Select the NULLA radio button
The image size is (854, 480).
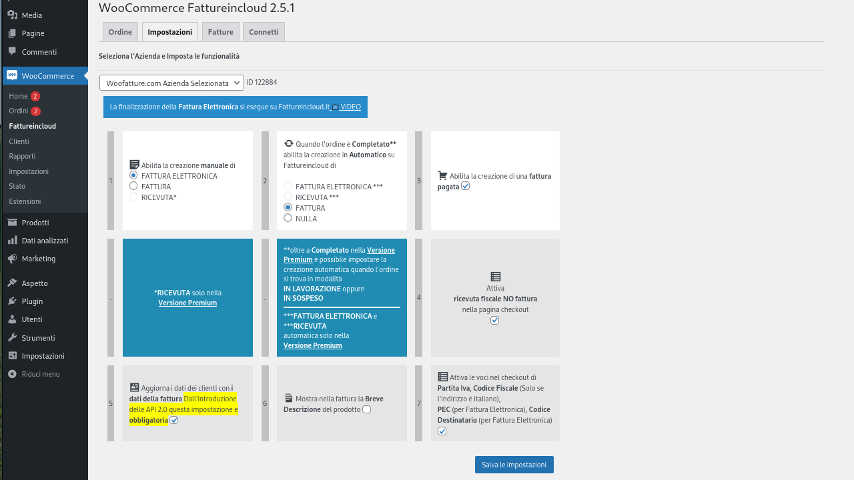[x=288, y=218]
